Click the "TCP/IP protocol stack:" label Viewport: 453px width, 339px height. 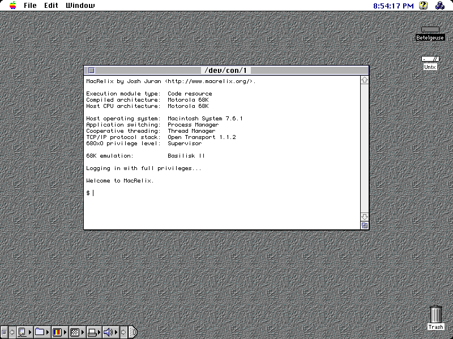click(123, 137)
